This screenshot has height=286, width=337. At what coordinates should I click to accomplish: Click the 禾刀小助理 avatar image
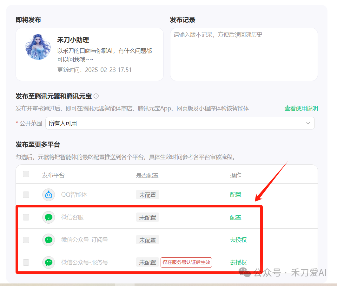(x=38, y=47)
